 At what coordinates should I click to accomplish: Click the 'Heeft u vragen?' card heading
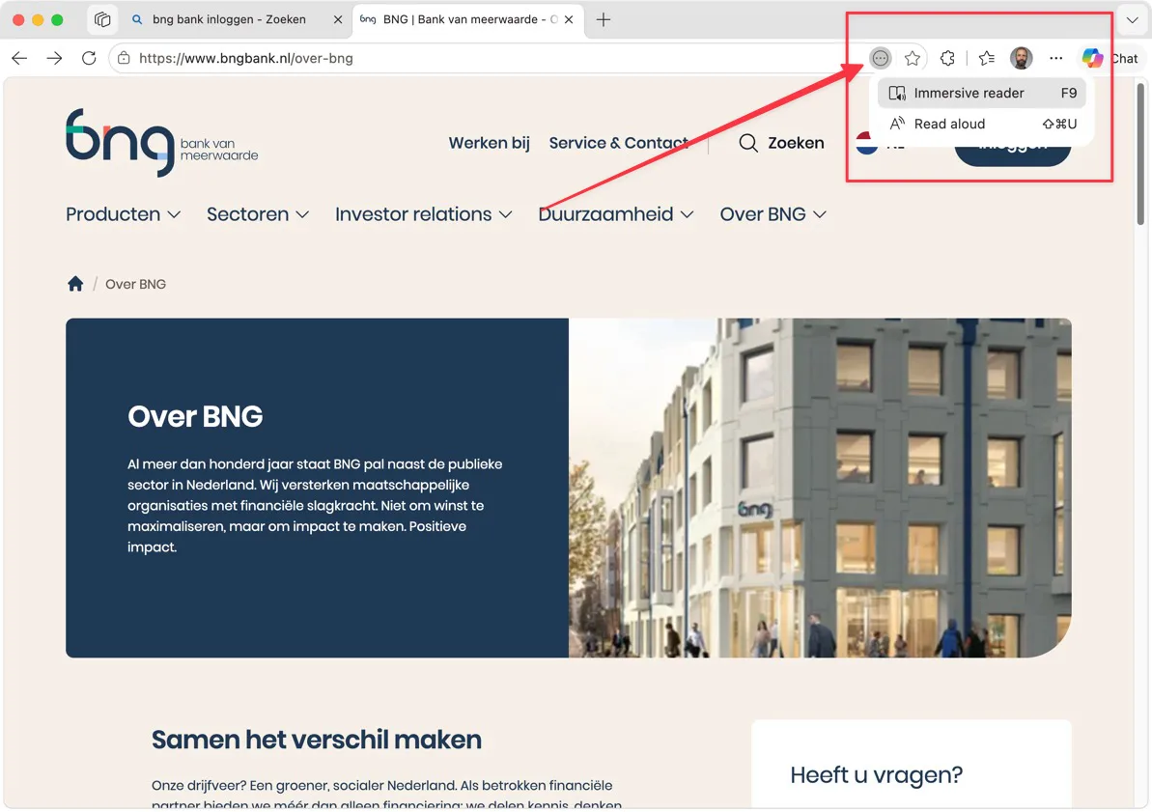click(x=877, y=774)
